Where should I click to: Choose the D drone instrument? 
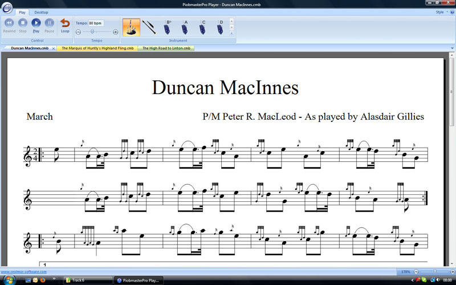click(221, 27)
